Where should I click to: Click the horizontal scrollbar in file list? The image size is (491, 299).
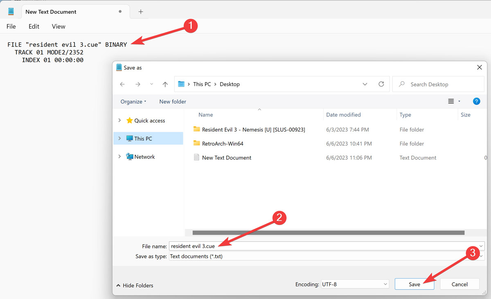click(328, 233)
